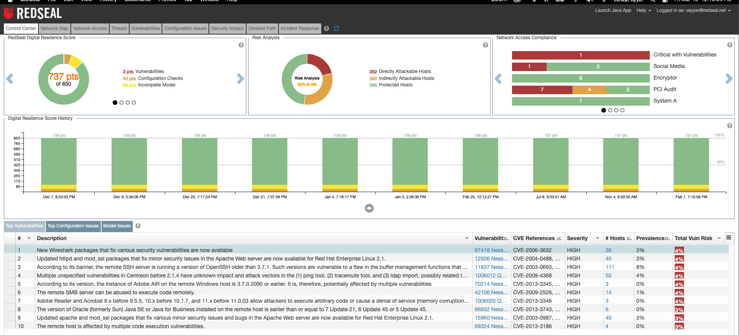Click circular back arrow under history chart
The height and width of the screenshot is (335, 739).
[x=369, y=208]
